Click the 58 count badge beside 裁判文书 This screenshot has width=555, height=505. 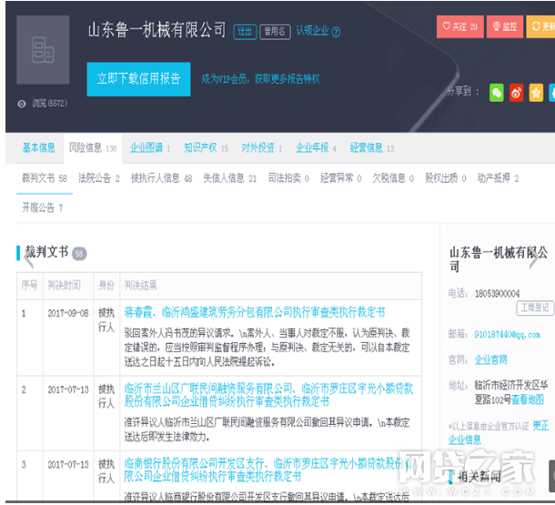pos(79,253)
